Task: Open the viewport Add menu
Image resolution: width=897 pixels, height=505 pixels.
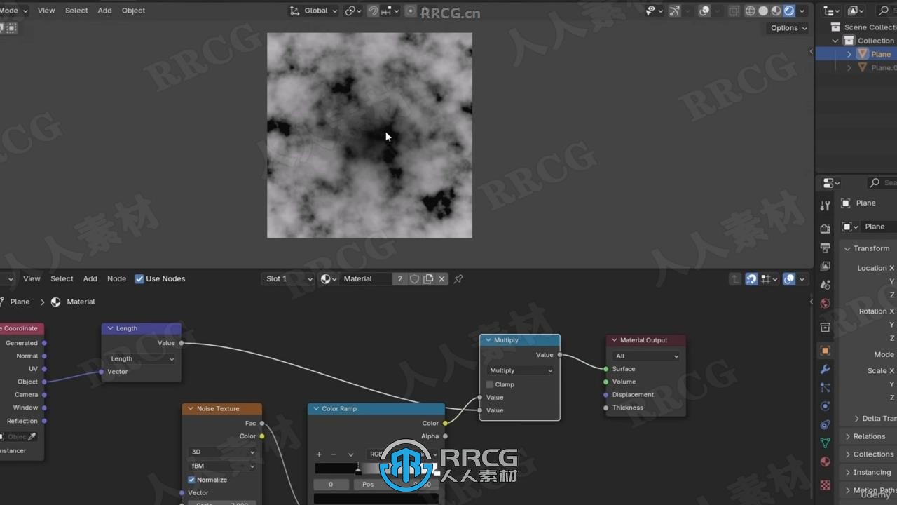Action: [104, 11]
